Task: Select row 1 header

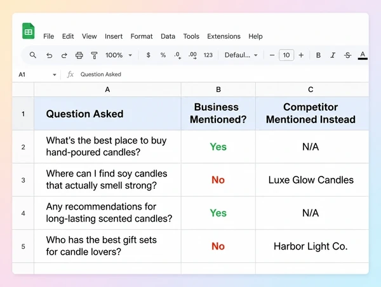Action: coord(23,114)
